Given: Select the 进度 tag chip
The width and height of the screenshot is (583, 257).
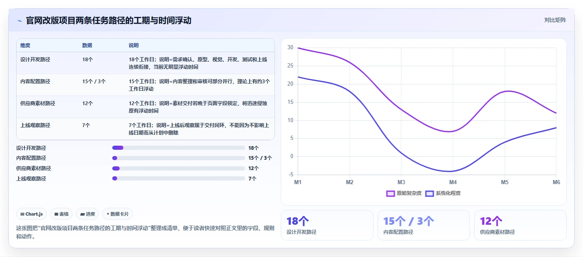Looking at the screenshot, I should pyautogui.click(x=87, y=214).
